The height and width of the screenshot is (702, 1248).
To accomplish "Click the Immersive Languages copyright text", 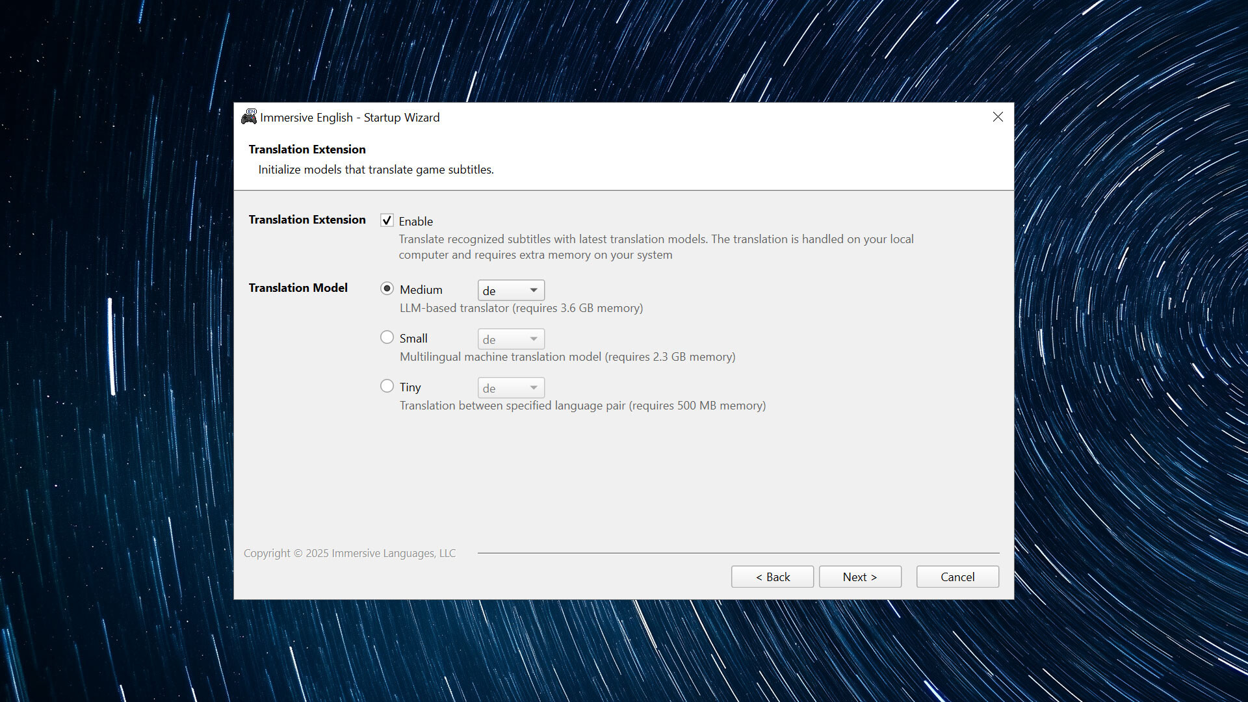I will tap(350, 553).
